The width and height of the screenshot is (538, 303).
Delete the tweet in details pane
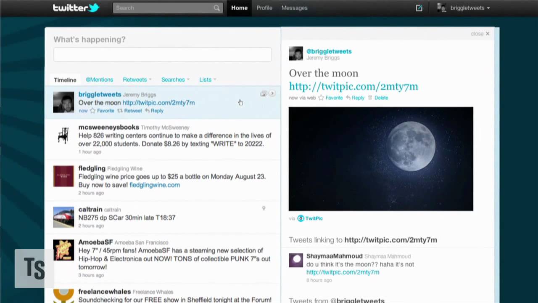click(378, 98)
